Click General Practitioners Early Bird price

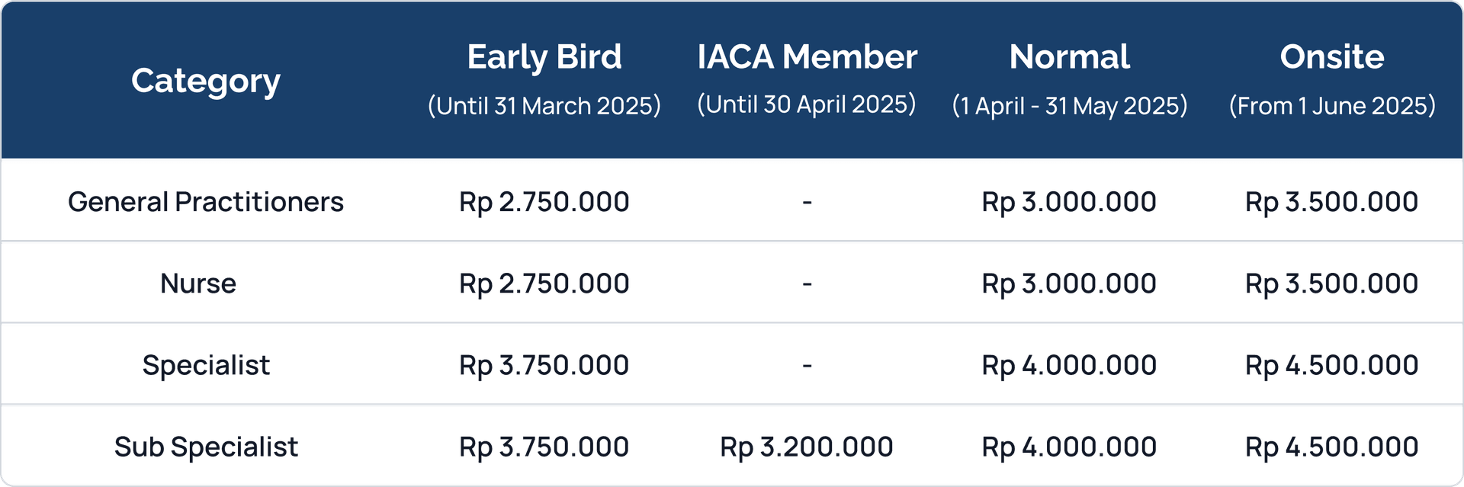pos(544,202)
